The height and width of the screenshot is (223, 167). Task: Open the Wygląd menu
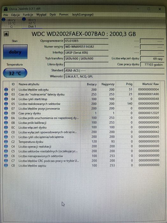(41, 15)
